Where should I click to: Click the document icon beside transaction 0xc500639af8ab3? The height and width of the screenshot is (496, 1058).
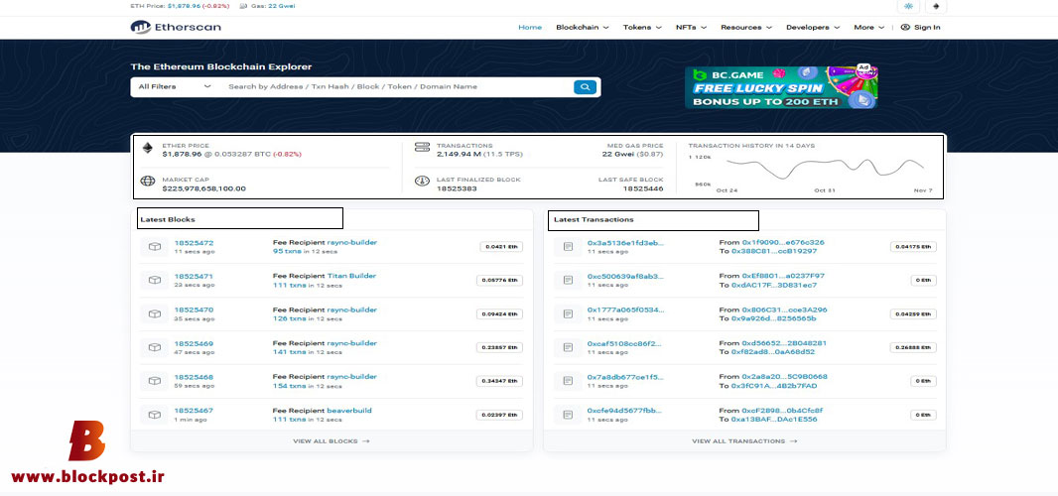click(568, 280)
